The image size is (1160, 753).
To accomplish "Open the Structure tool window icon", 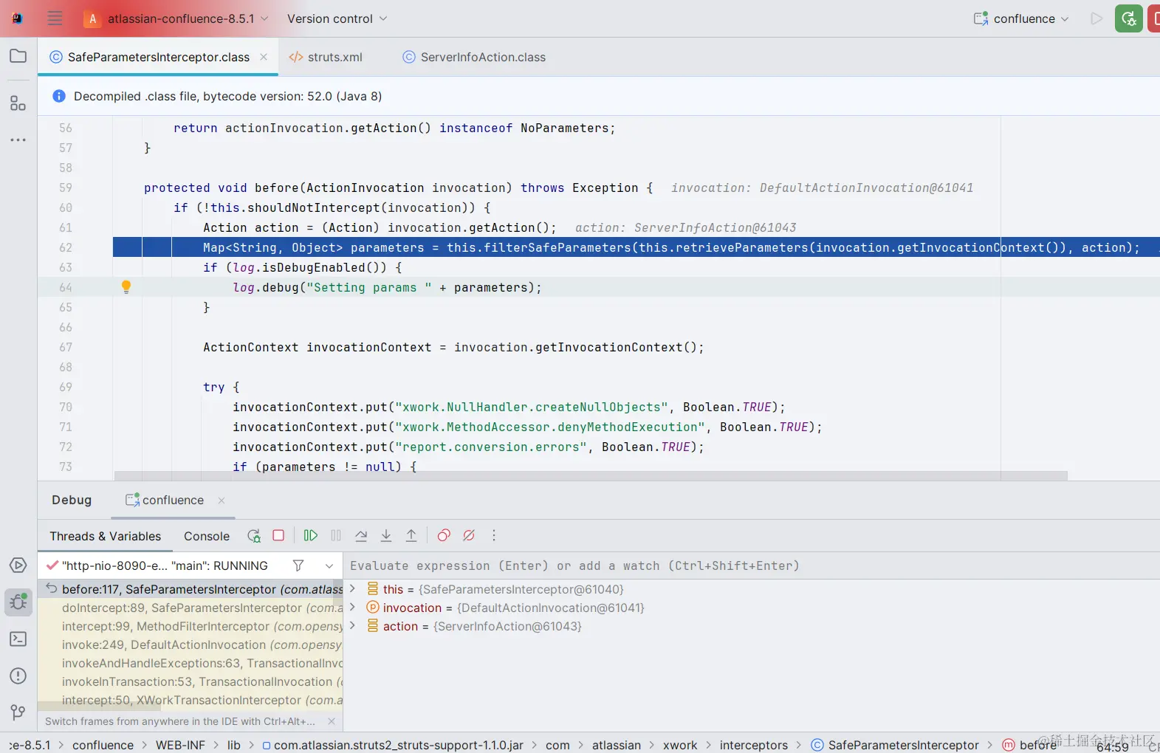I will coord(18,103).
